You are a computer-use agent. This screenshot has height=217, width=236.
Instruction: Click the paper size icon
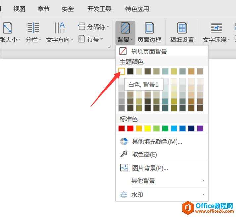coord(7,28)
